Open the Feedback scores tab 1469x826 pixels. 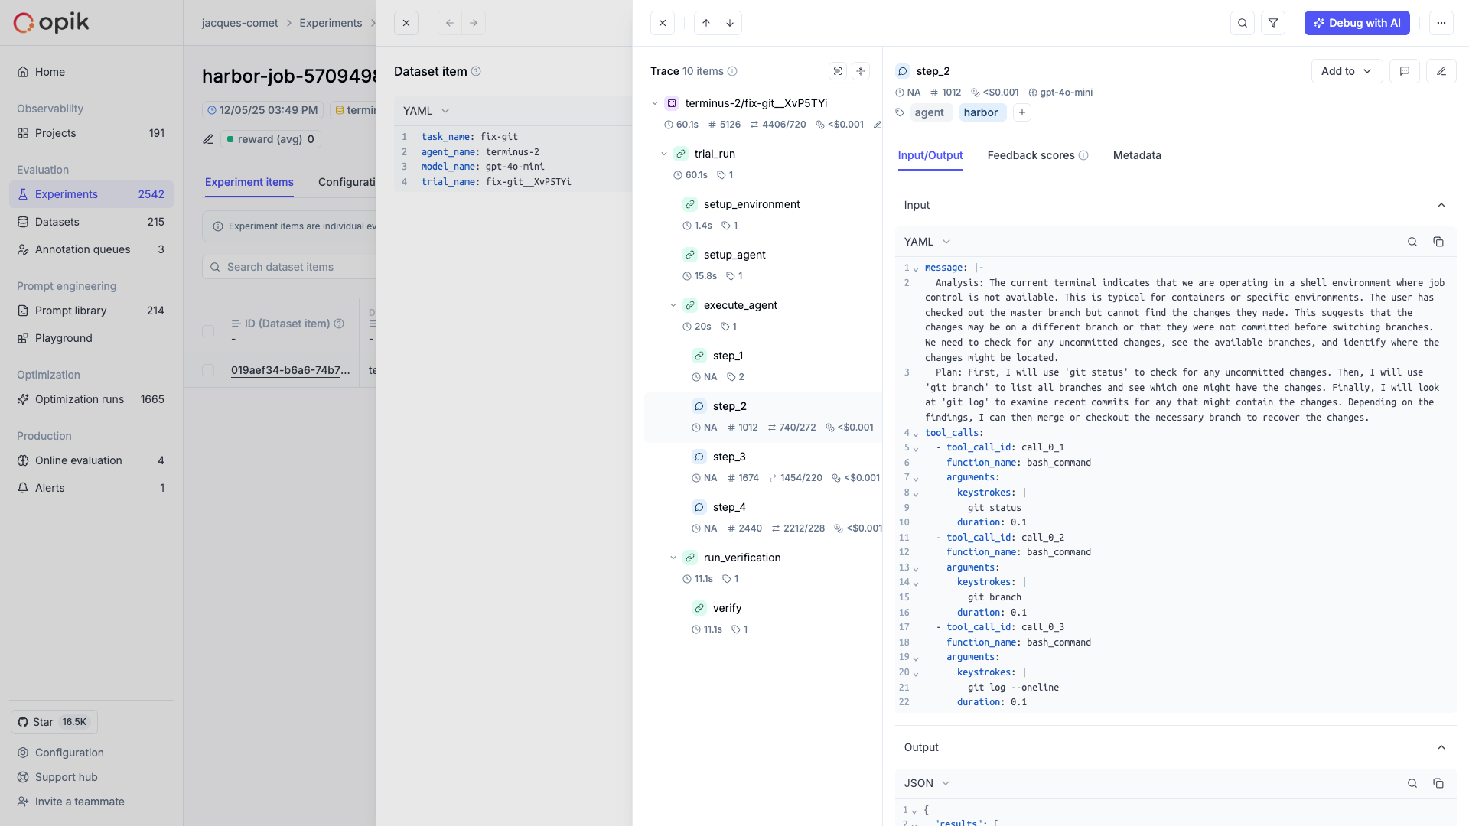point(1029,155)
